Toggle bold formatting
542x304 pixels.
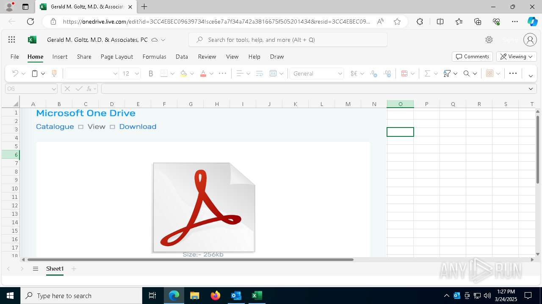click(x=151, y=73)
